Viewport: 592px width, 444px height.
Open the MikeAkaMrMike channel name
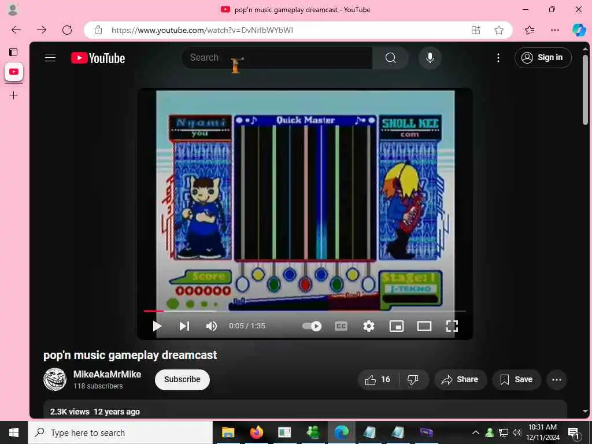(107, 374)
